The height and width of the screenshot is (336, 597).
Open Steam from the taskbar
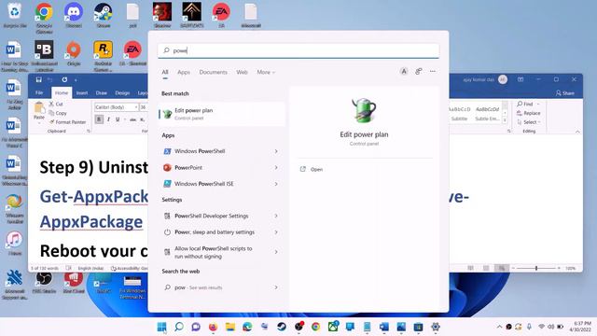[282, 327]
